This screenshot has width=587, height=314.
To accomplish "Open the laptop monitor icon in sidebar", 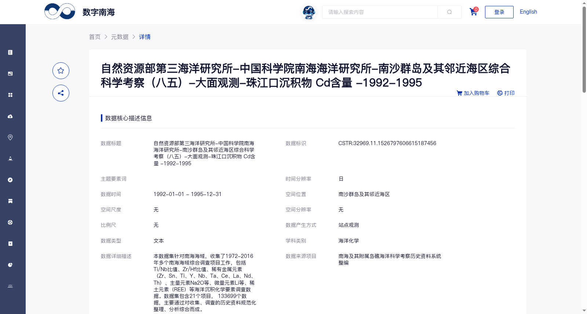I will pos(10,286).
